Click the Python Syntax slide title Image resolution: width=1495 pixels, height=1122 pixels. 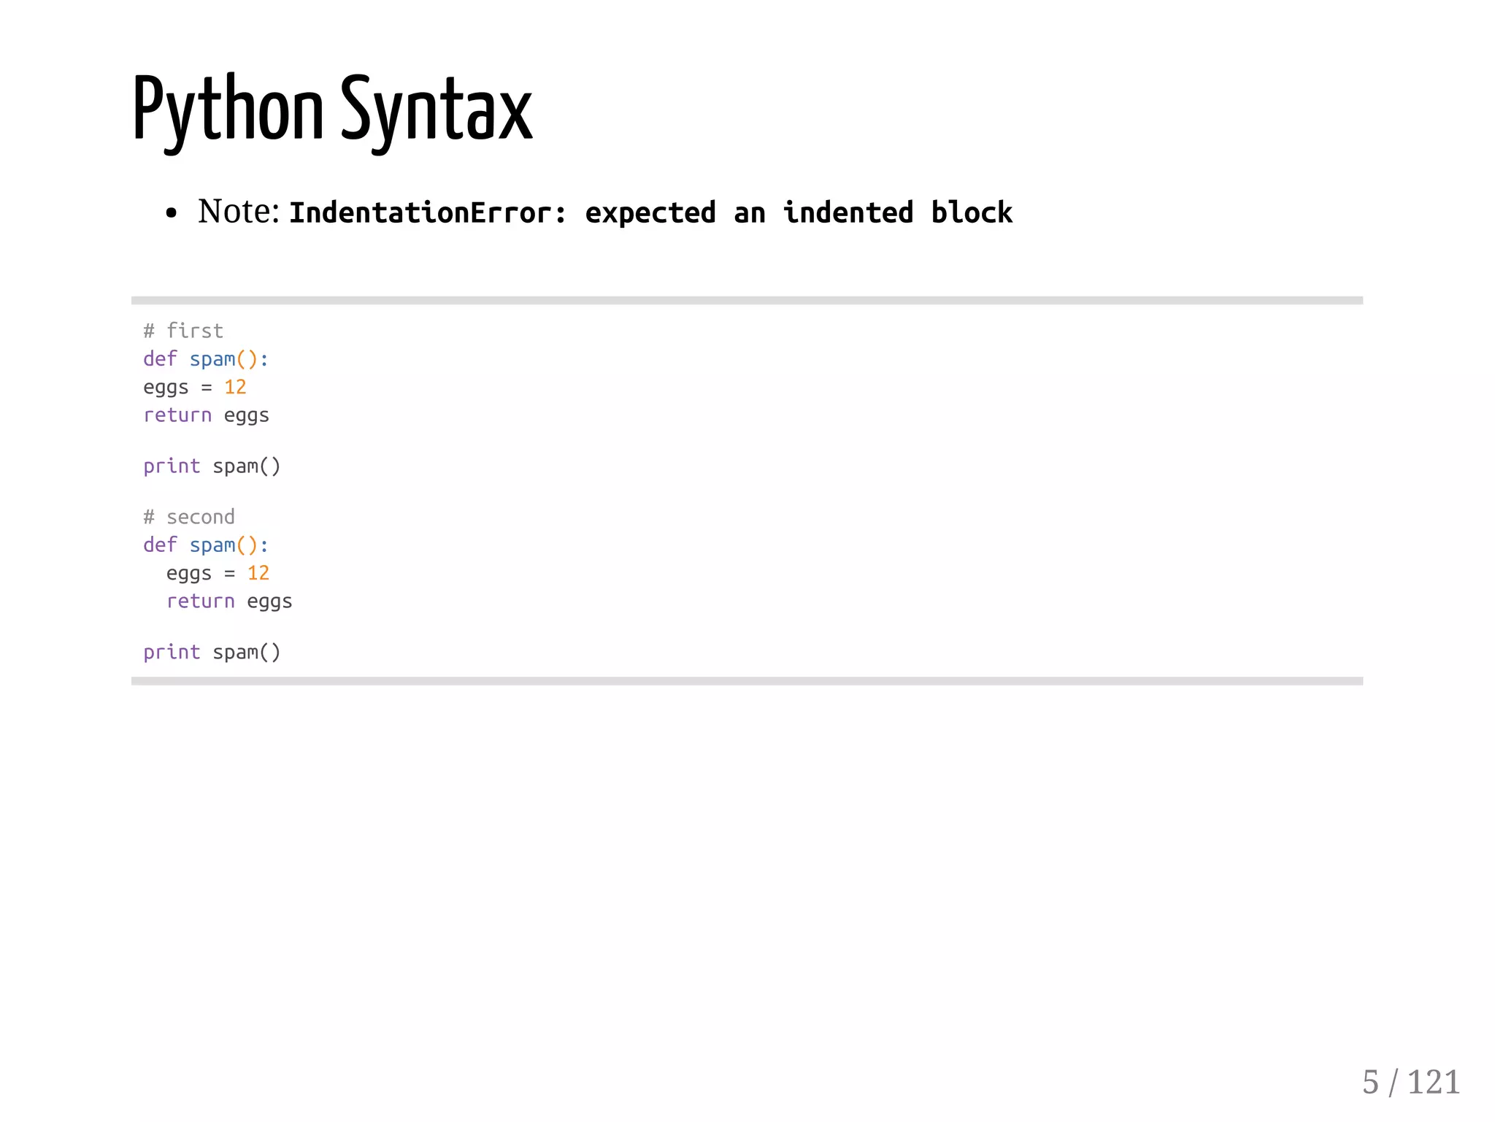pos(332,109)
